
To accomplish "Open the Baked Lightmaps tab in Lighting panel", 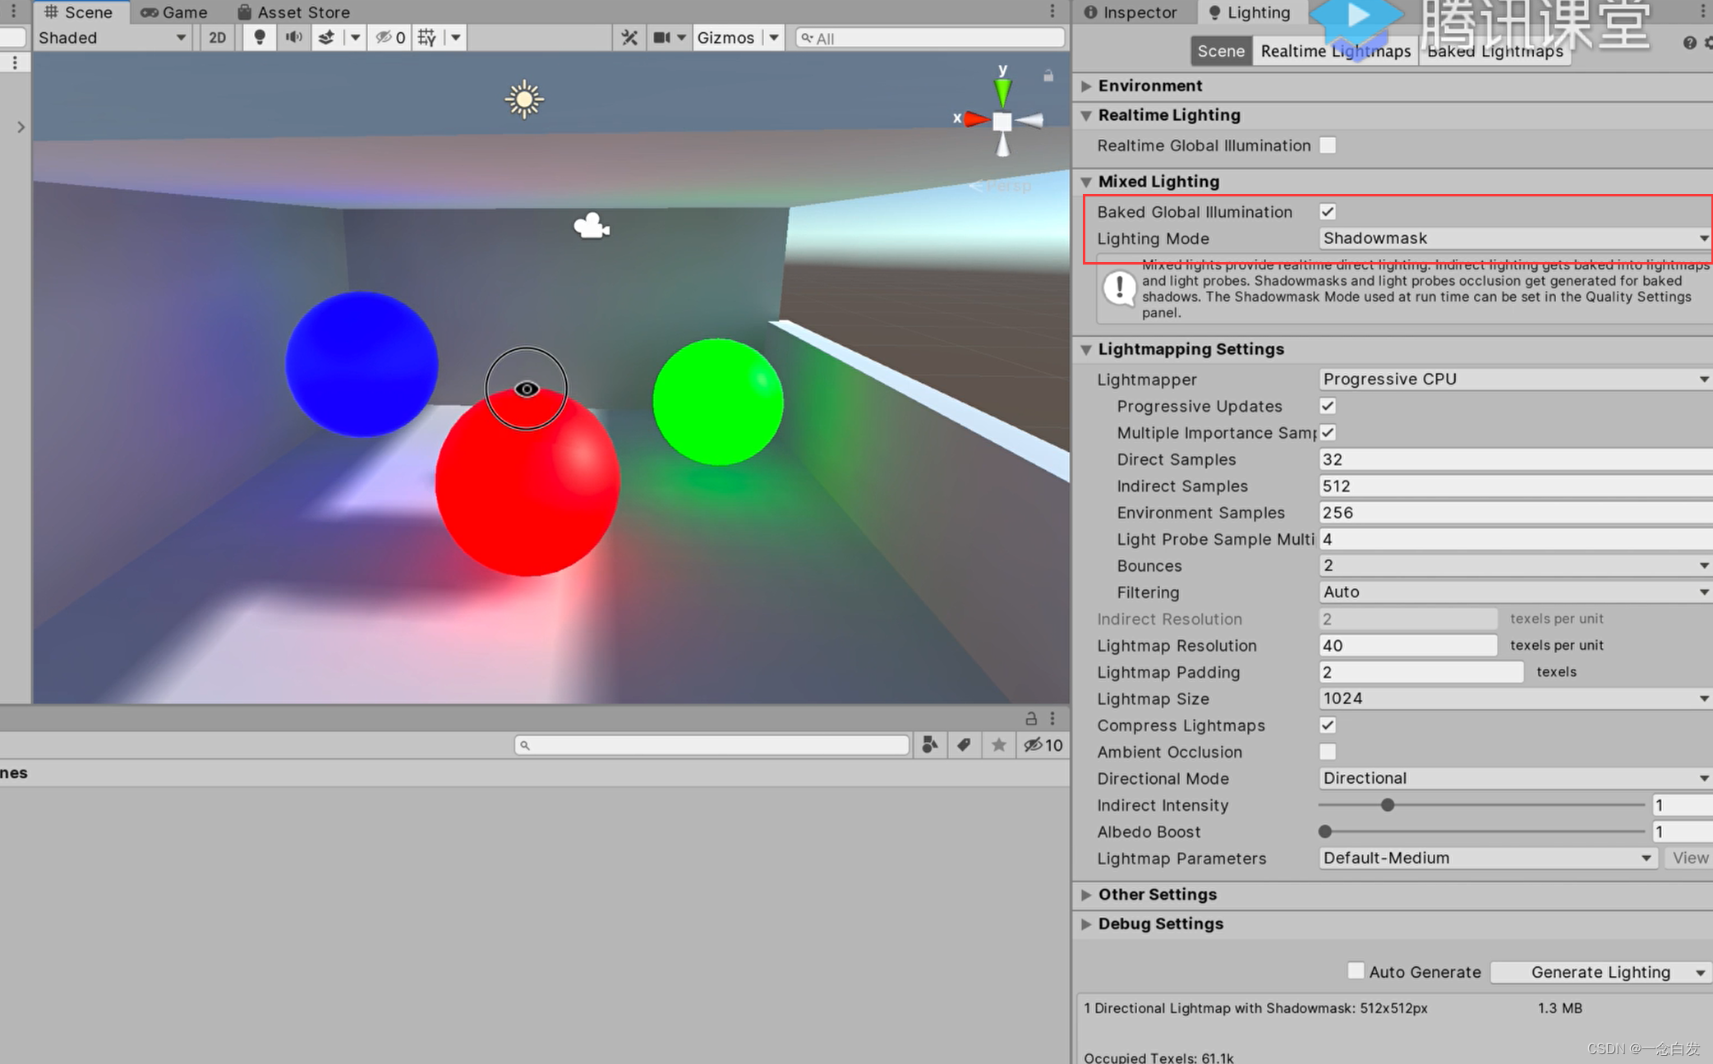I will (1494, 51).
